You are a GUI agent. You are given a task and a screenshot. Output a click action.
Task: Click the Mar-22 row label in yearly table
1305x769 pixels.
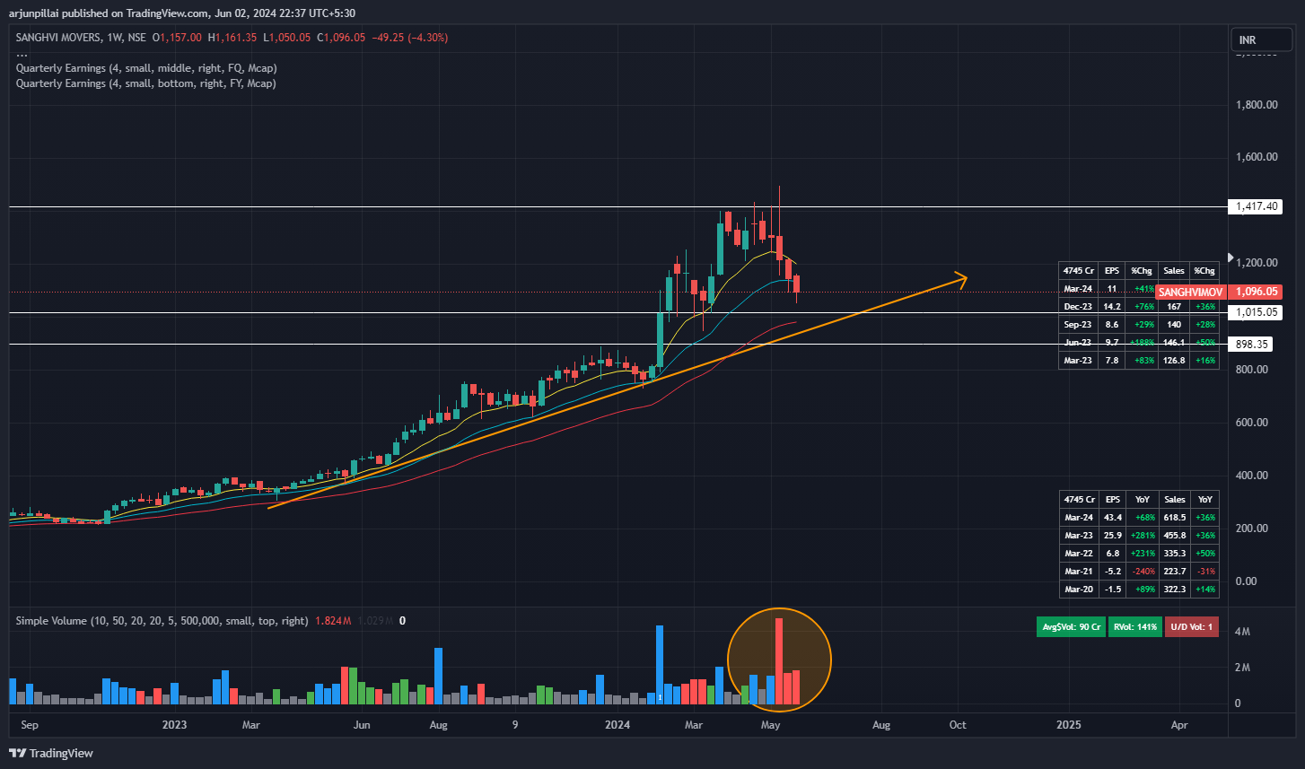point(1078,554)
